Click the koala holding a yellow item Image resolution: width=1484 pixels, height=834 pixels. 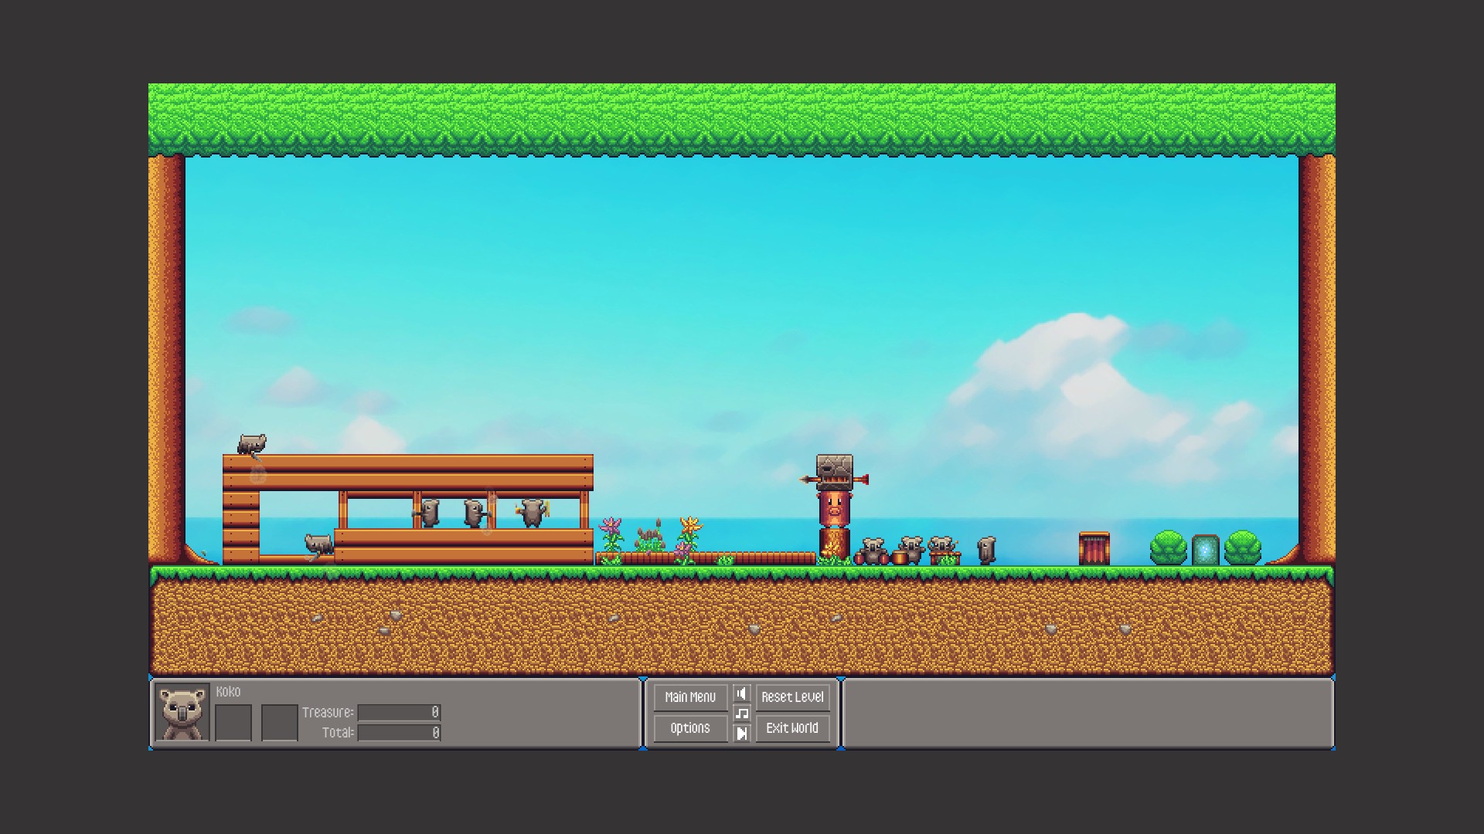(533, 511)
